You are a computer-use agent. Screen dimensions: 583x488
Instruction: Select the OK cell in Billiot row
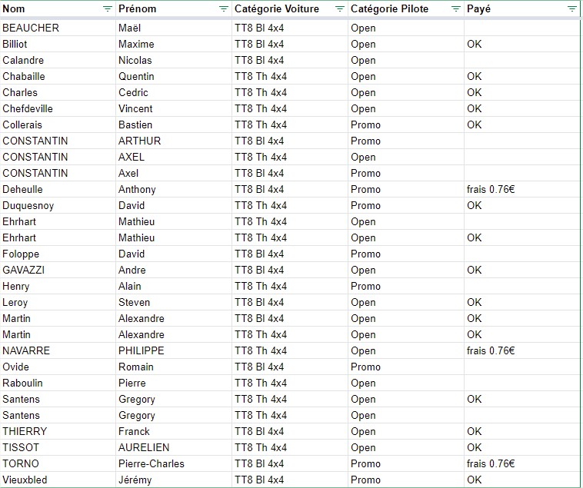[522, 45]
